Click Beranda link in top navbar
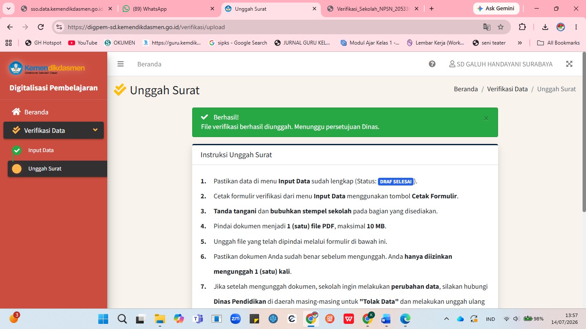The width and height of the screenshot is (586, 329). pos(149,64)
